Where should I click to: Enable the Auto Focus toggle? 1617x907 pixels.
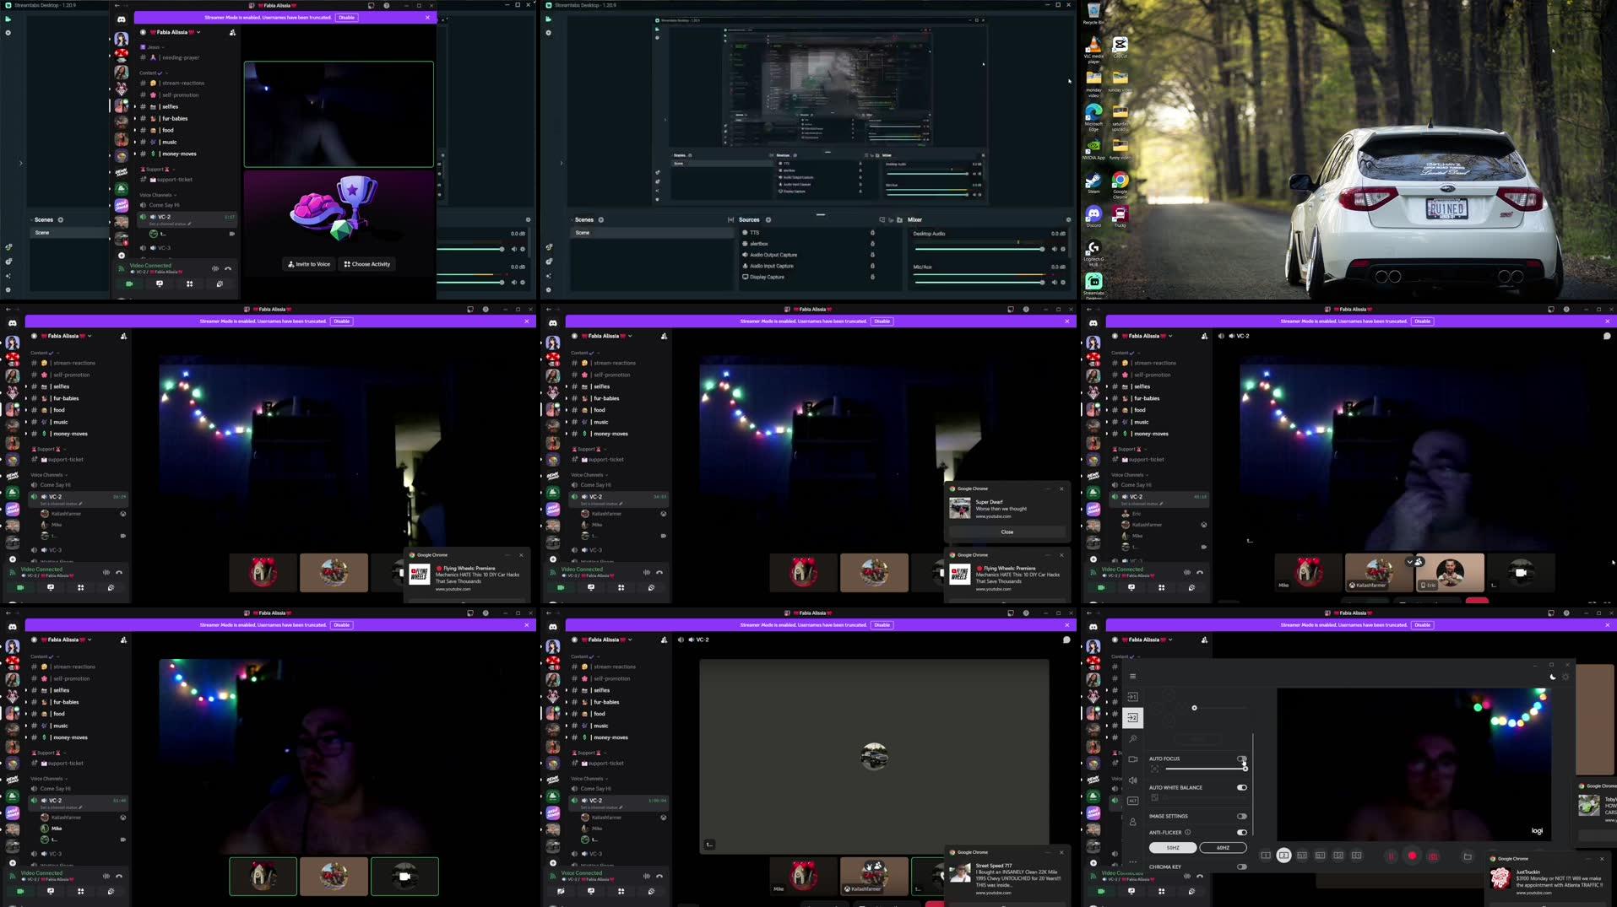coord(1242,759)
